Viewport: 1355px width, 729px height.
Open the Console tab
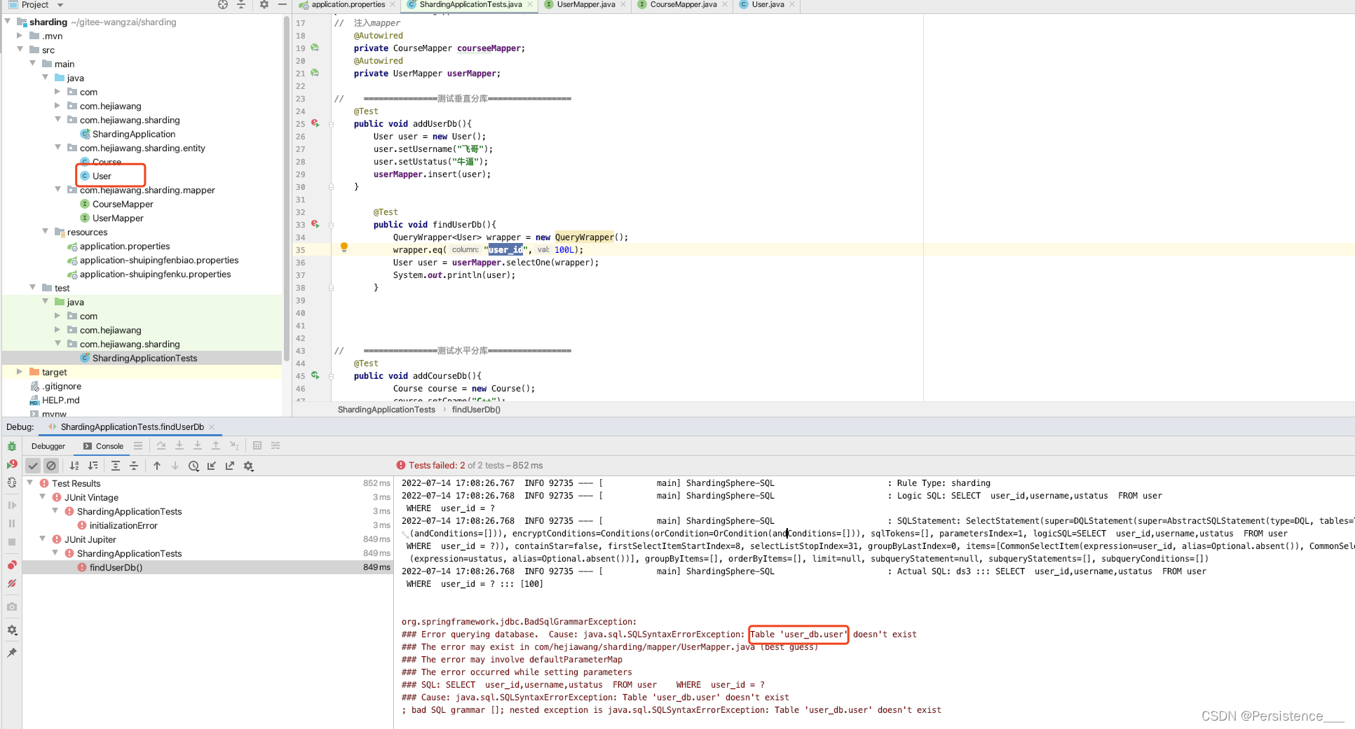[103, 446]
